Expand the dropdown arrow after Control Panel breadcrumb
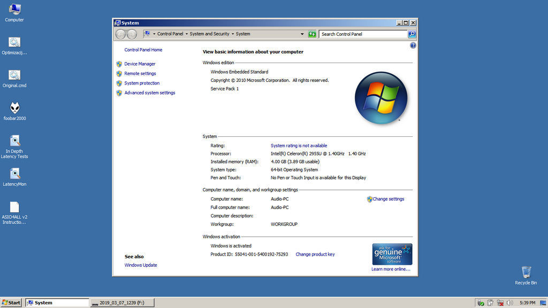Viewport: 548px width, 308px height. (x=187, y=34)
